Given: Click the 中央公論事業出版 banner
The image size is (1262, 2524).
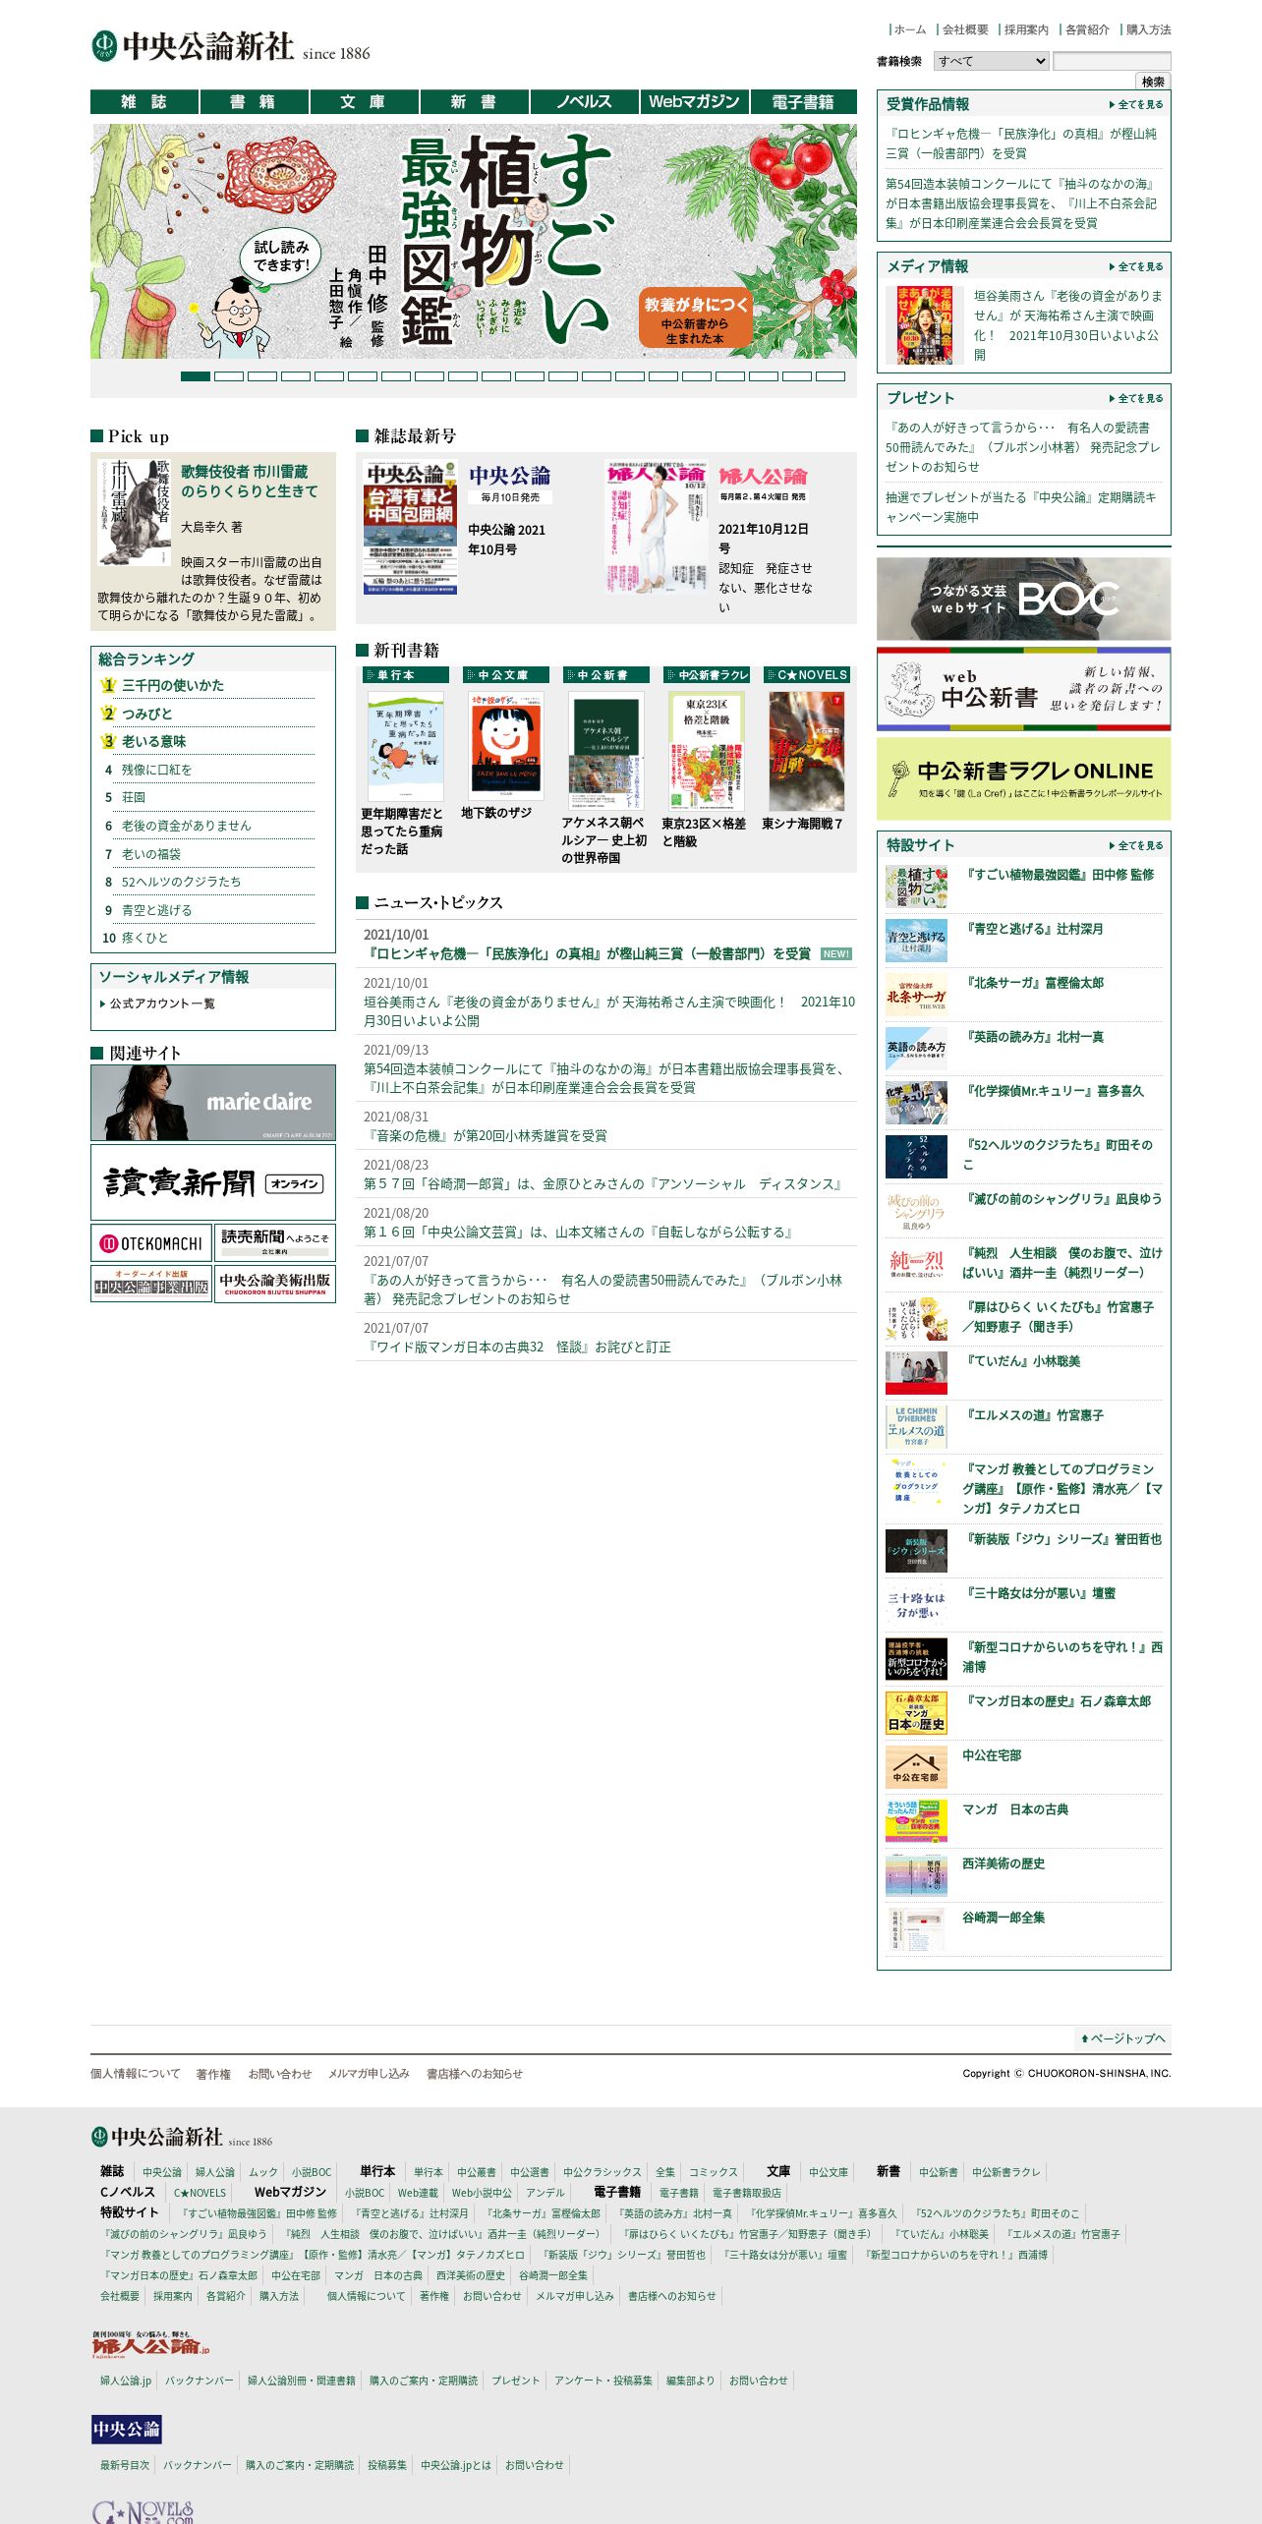Looking at the screenshot, I should [151, 1283].
